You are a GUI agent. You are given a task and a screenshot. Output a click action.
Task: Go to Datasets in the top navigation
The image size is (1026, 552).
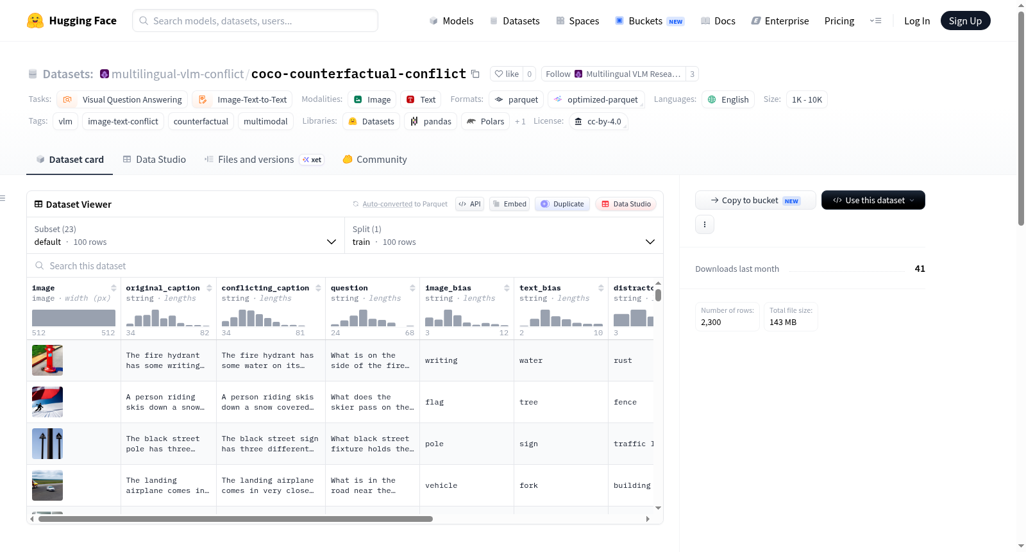tap(515, 21)
